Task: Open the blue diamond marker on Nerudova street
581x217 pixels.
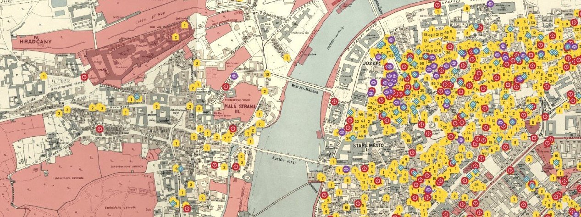Action: pyautogui.click(x=137, y=97)
